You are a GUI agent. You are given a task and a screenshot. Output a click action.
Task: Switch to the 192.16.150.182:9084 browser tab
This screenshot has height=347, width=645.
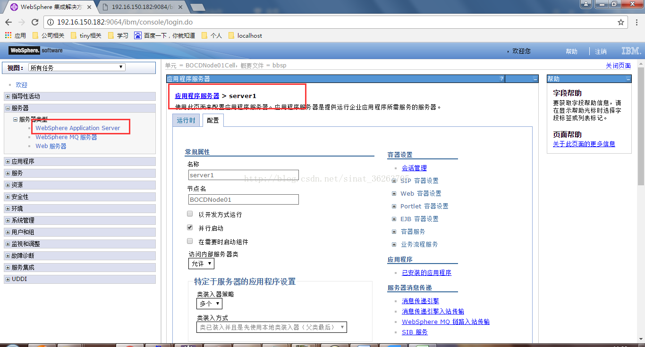tap(142, 7)
